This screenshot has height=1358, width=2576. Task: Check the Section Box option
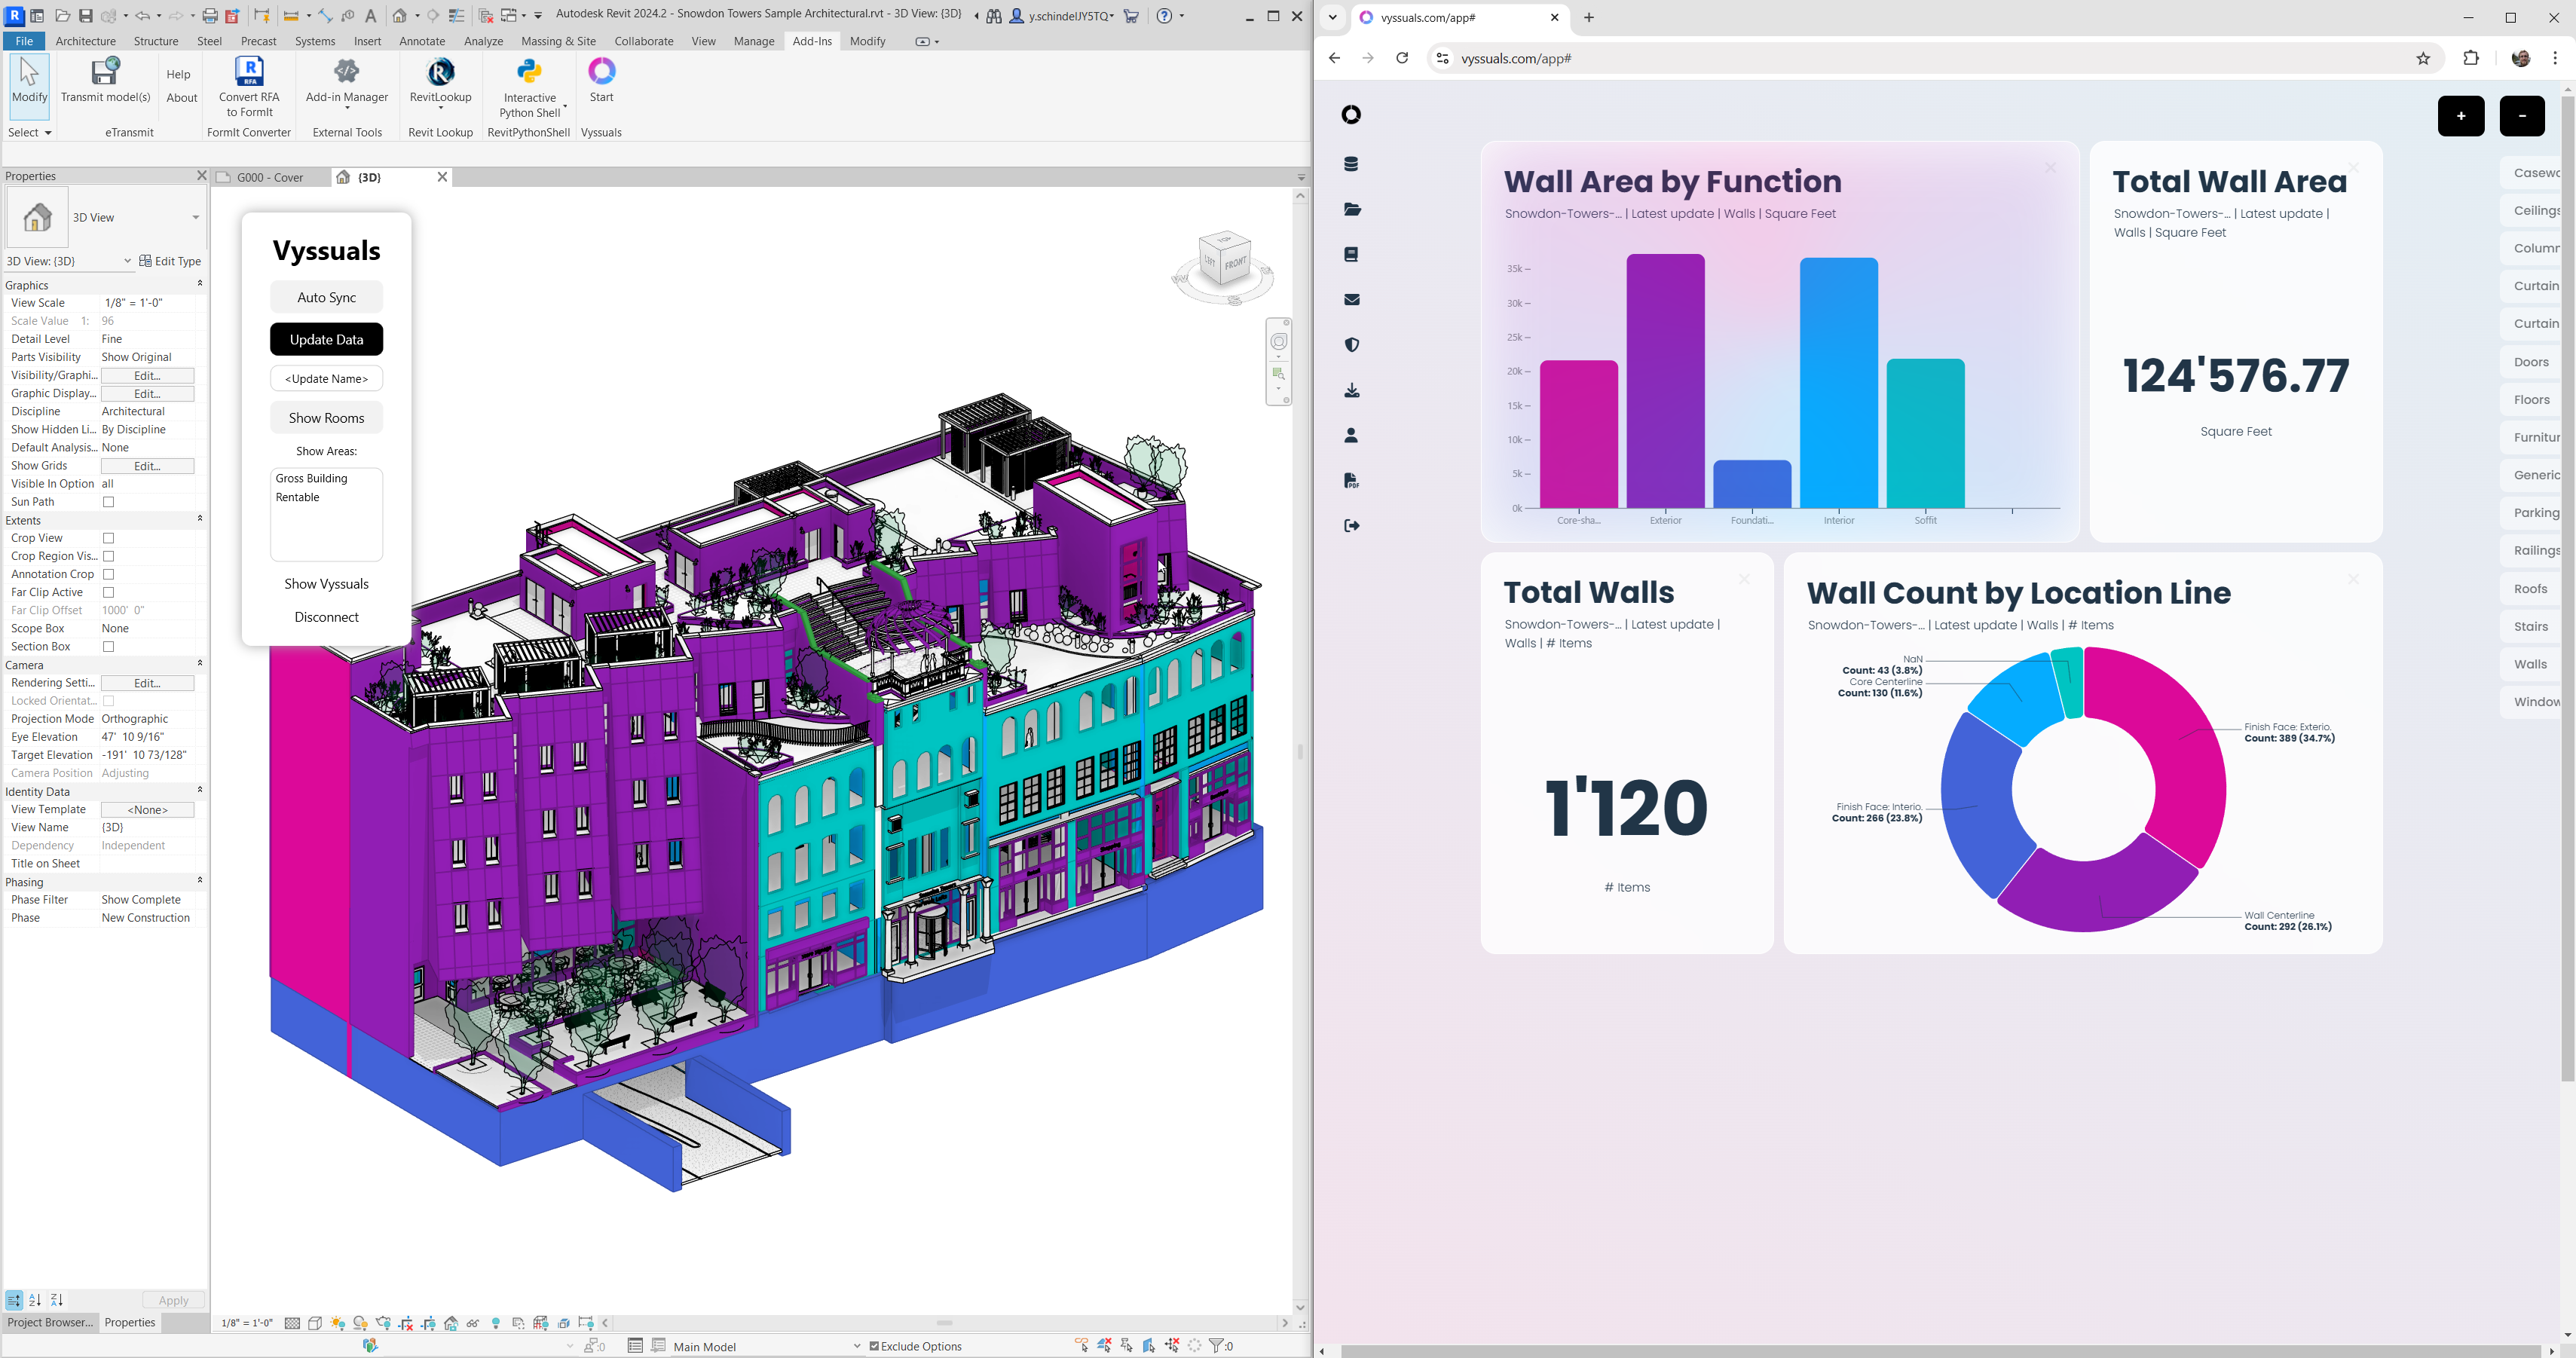tap(109, 647)
